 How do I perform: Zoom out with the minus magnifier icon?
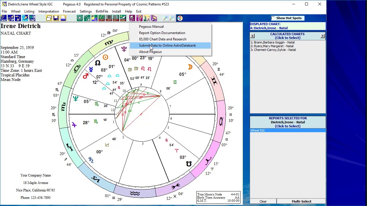(172, 18)
